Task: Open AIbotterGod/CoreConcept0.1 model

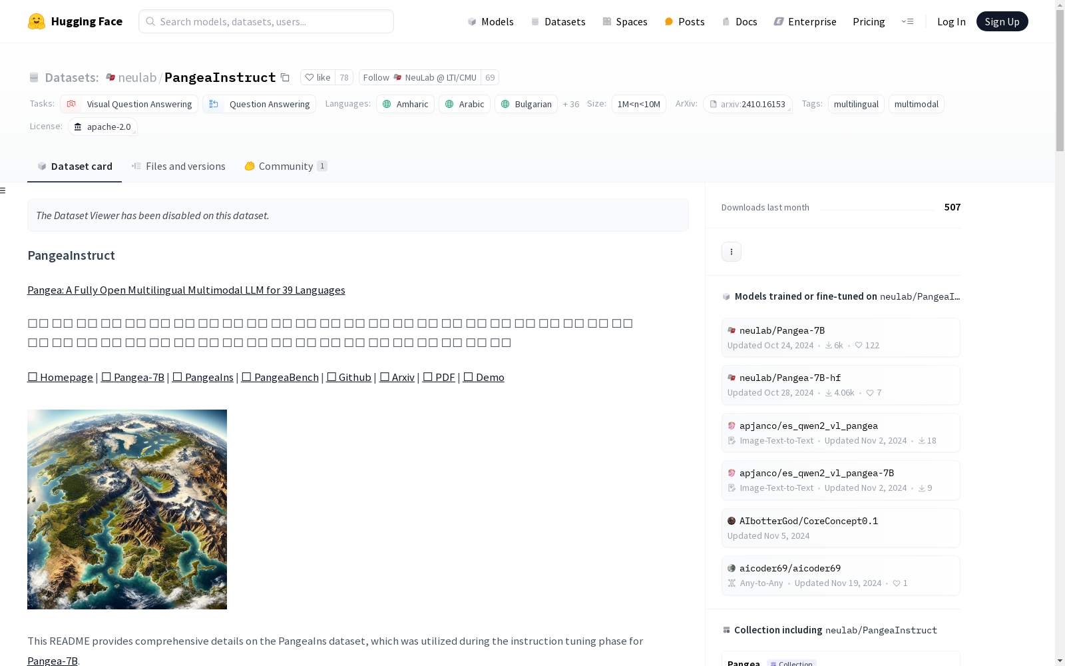Action: click(x=841, y=528)
